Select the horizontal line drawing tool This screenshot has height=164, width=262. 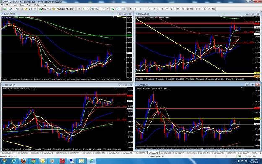click(x=145, y=9)
